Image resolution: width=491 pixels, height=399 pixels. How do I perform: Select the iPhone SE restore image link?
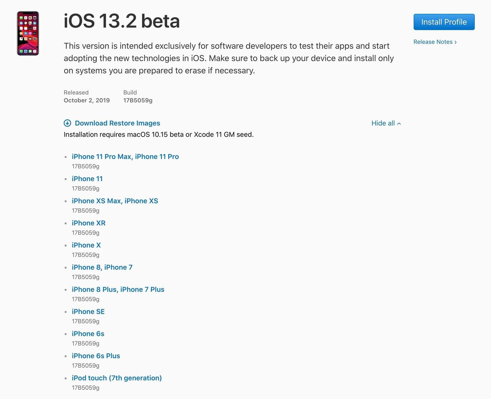click(88, 311)
